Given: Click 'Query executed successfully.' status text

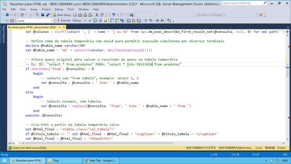Looking at the screenshot, I should pos(30,148).
